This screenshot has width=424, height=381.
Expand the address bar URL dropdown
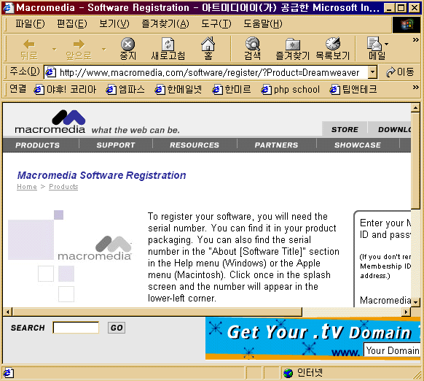[372, 72]
